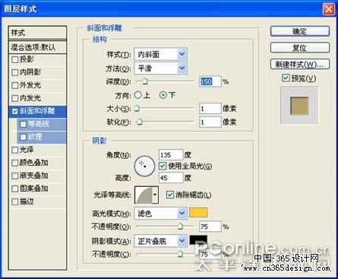Toggle the 消除锯齿 anti-alias checkbox

coord(169,195)
